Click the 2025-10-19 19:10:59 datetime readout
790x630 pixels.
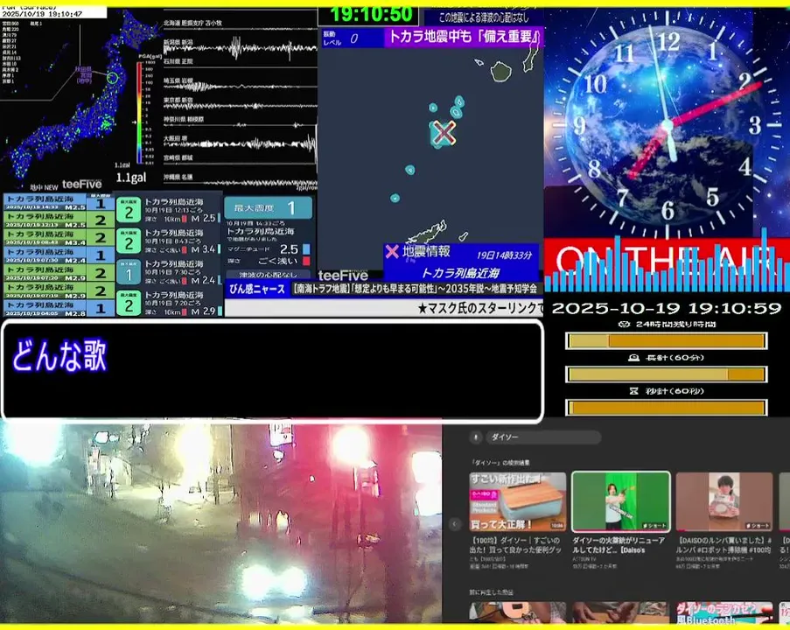[666, 308]
